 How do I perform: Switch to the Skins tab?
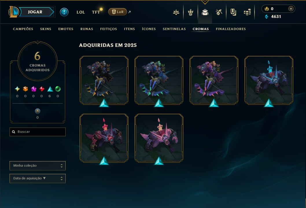[46, 29]
